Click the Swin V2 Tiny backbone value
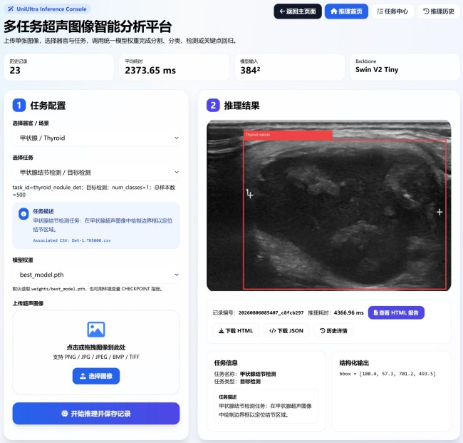This screenshot has height=443, width=463. (377, 70)
